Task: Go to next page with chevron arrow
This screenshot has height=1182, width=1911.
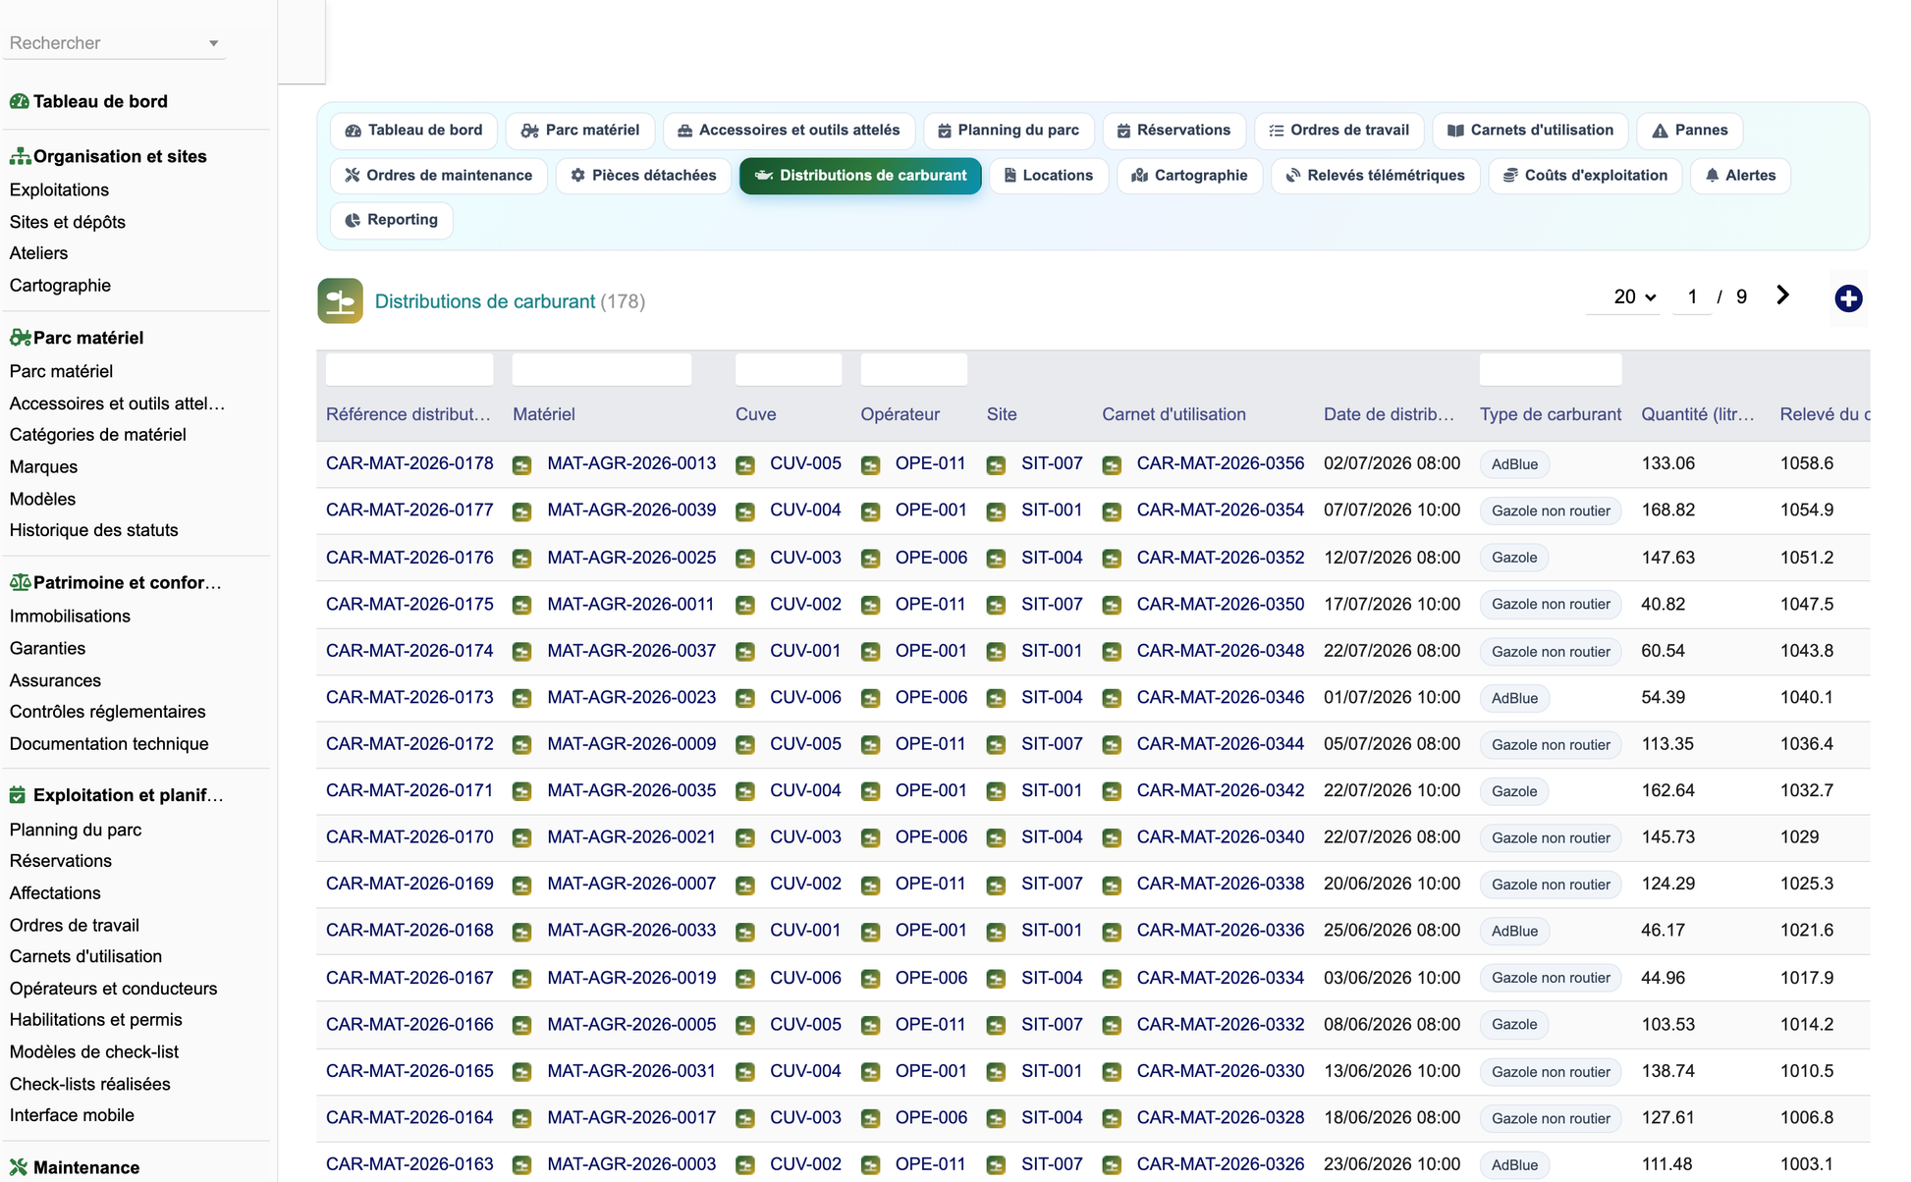Action: point(1782,295)
